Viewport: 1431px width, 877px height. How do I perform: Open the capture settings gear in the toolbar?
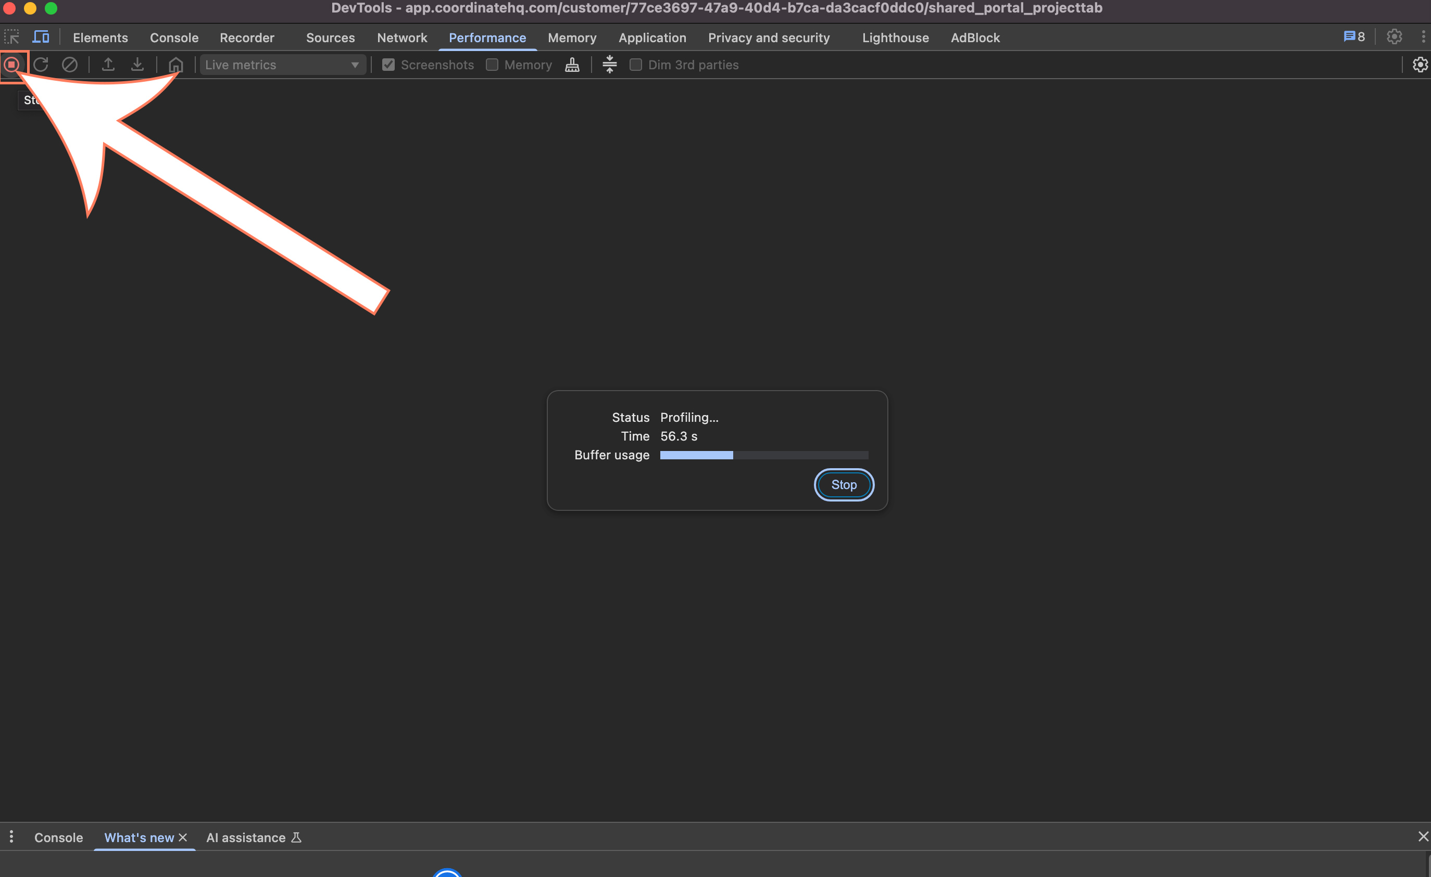point(1420,65)
